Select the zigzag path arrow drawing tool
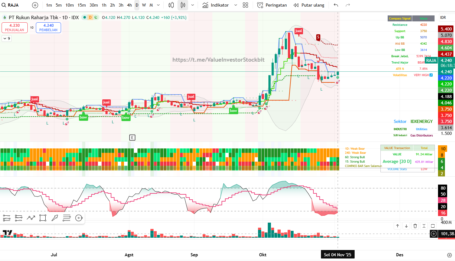 [31, 218]
